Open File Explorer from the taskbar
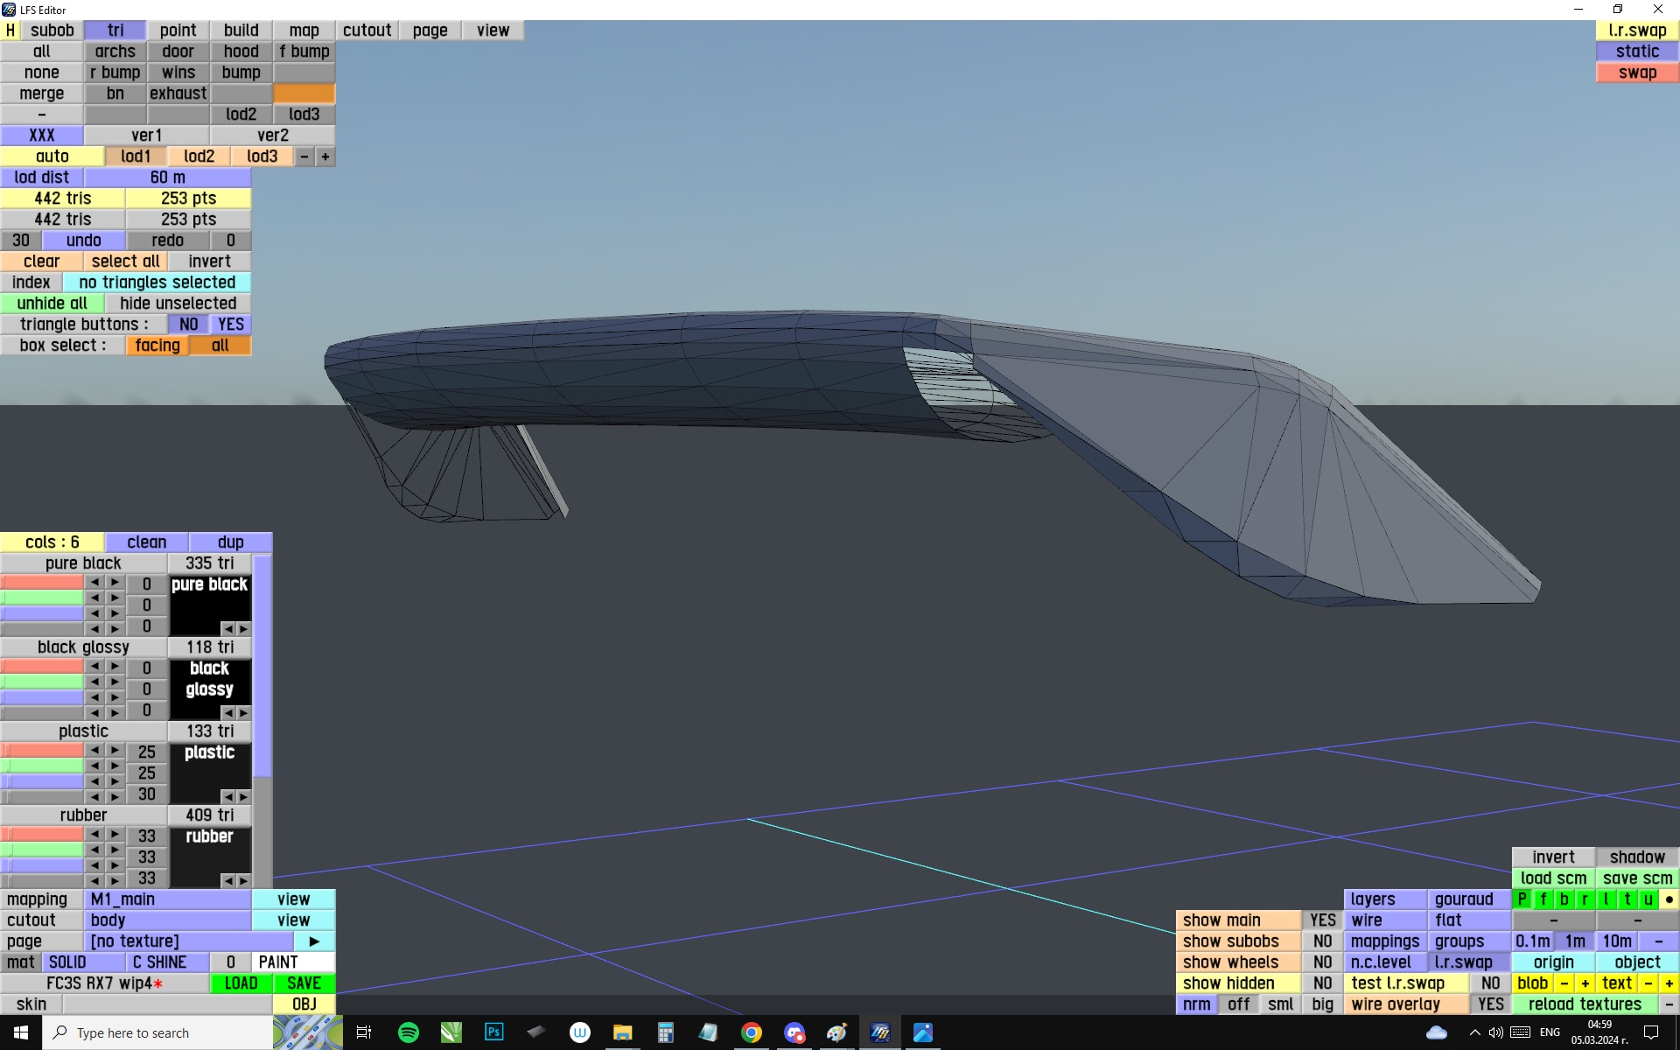The image size is (1680, 1050). (622, 1032)
